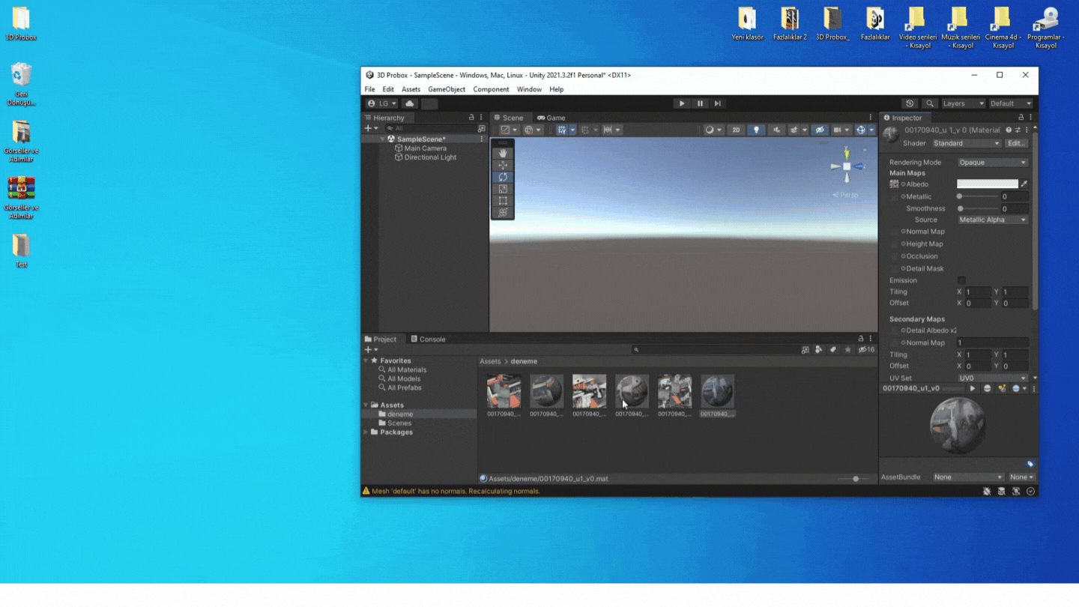Select the Move tool in Scene overlay

pos(503,166)
